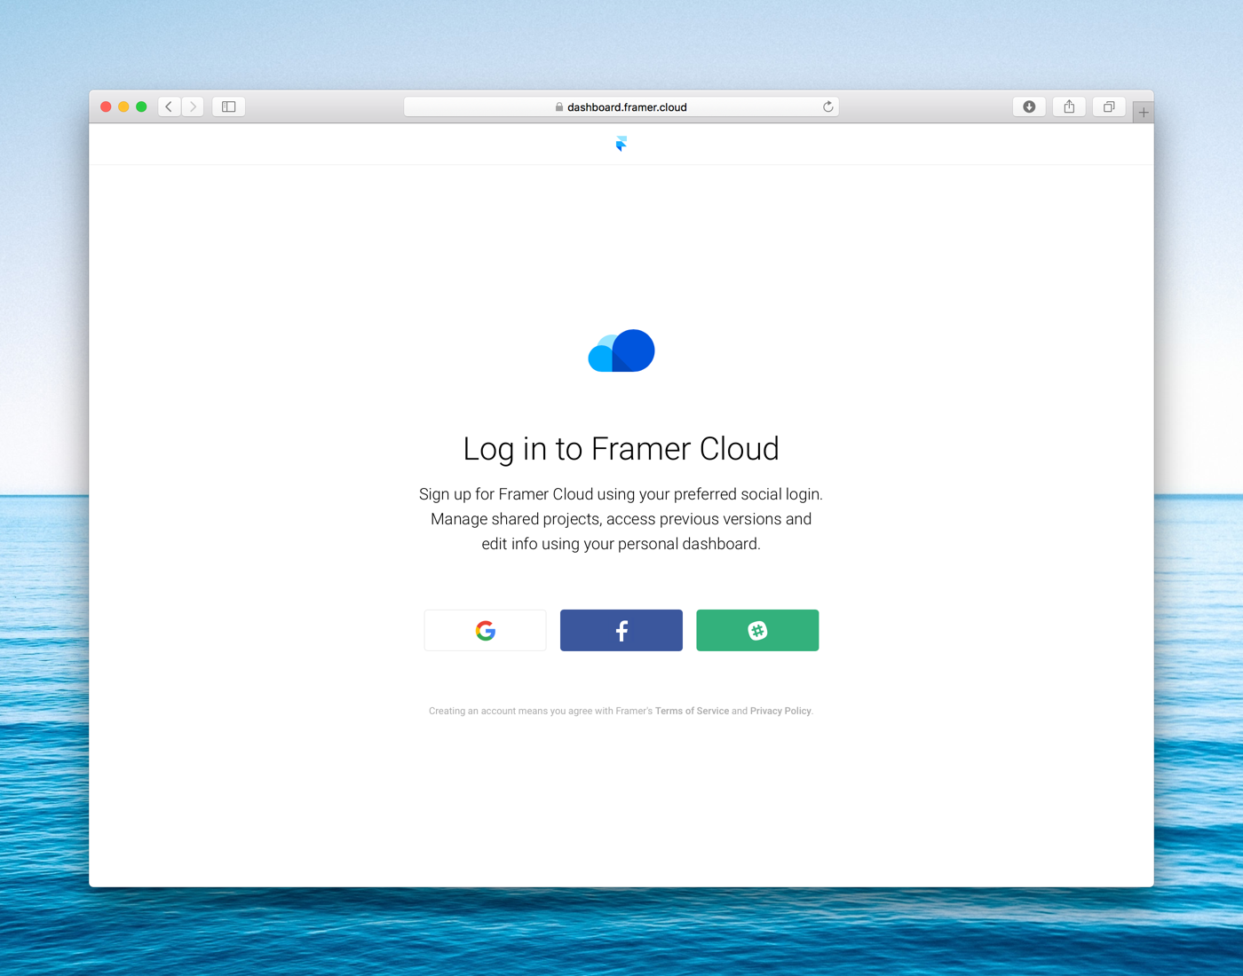Focus the dashboard.framer.cloud address bar
The image size is (1243, 976).
[x=621, y=106]
